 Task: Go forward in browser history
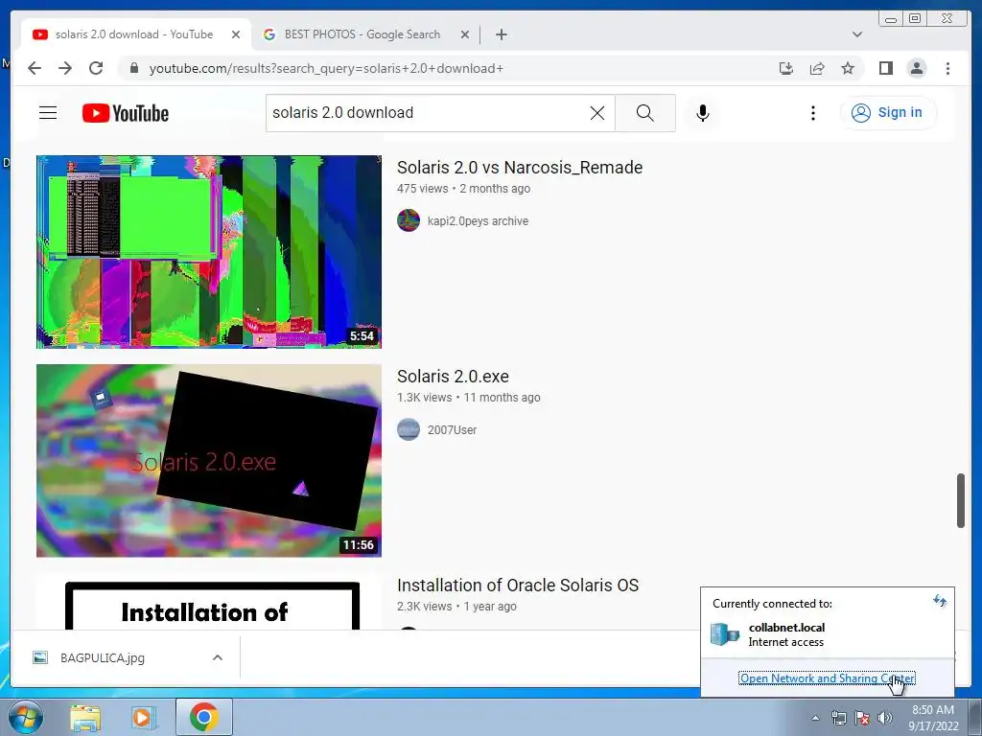click(65, 68)
